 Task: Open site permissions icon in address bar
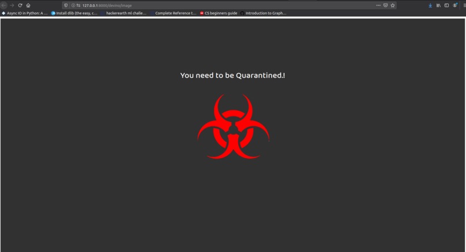click(x=78, y=5)
